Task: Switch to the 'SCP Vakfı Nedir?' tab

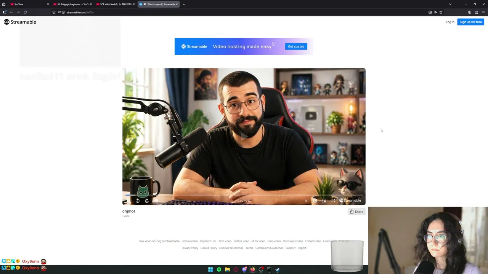Action: 115,4
